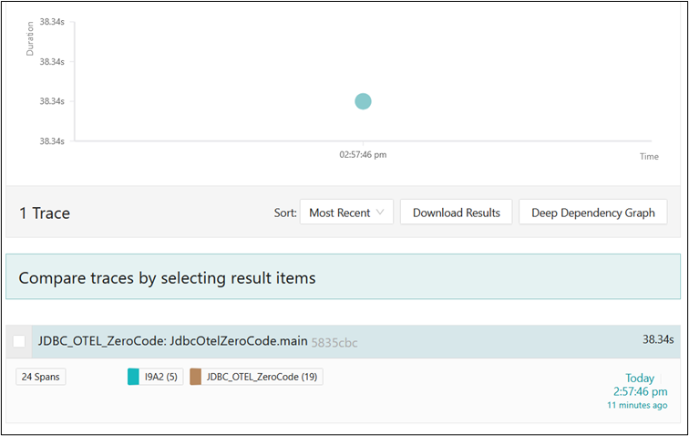Screen dimensions: 689x436
Task: Click the 1 Trace results heading
Action: pyautogui.click(x=45, y=213)
